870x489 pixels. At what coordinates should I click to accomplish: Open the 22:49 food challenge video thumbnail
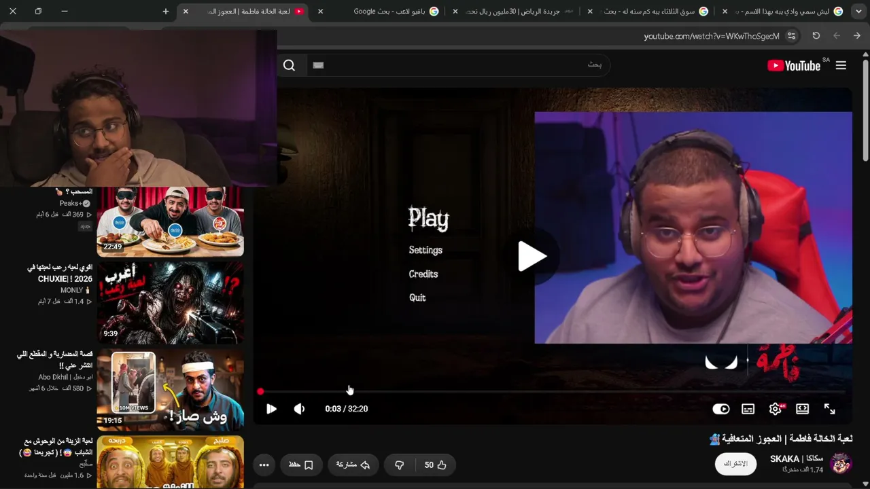(x=171, y=221)
